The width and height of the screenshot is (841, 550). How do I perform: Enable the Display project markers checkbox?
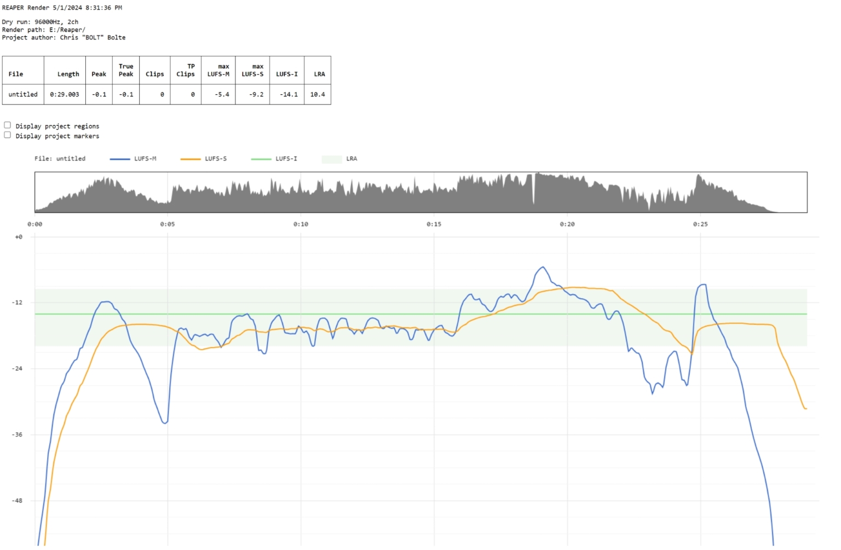(8, 135)
